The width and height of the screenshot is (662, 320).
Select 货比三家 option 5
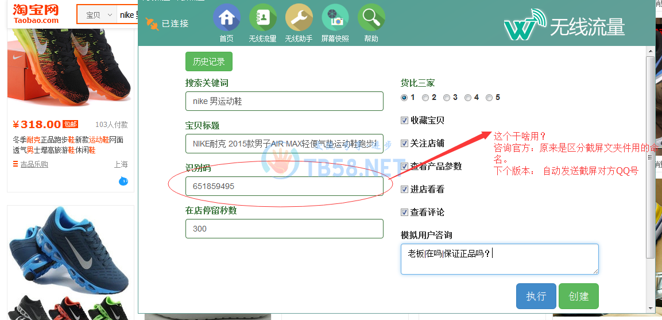pos(489,98)
